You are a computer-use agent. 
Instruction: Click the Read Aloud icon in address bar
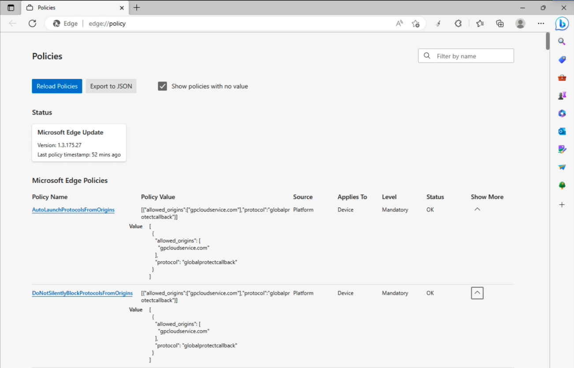pyautogui.click(x=399, y=24)
